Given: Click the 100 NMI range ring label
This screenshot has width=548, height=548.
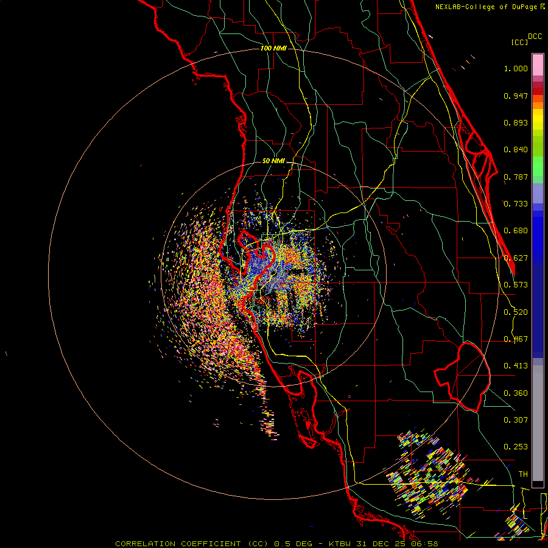Looking at the screenshot, I should [273, 48].
